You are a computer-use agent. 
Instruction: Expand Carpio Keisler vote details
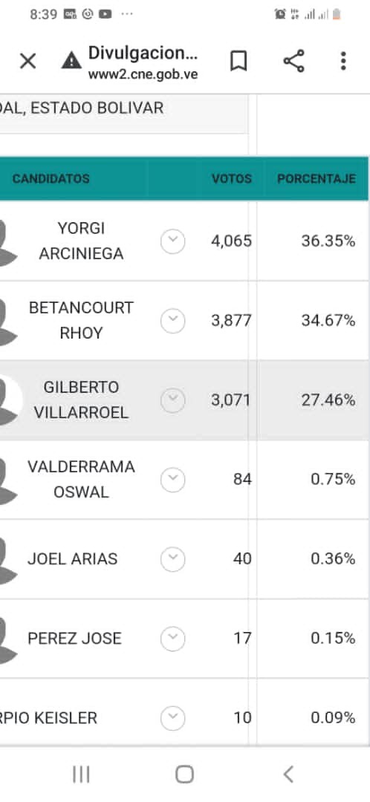(173, 718)
